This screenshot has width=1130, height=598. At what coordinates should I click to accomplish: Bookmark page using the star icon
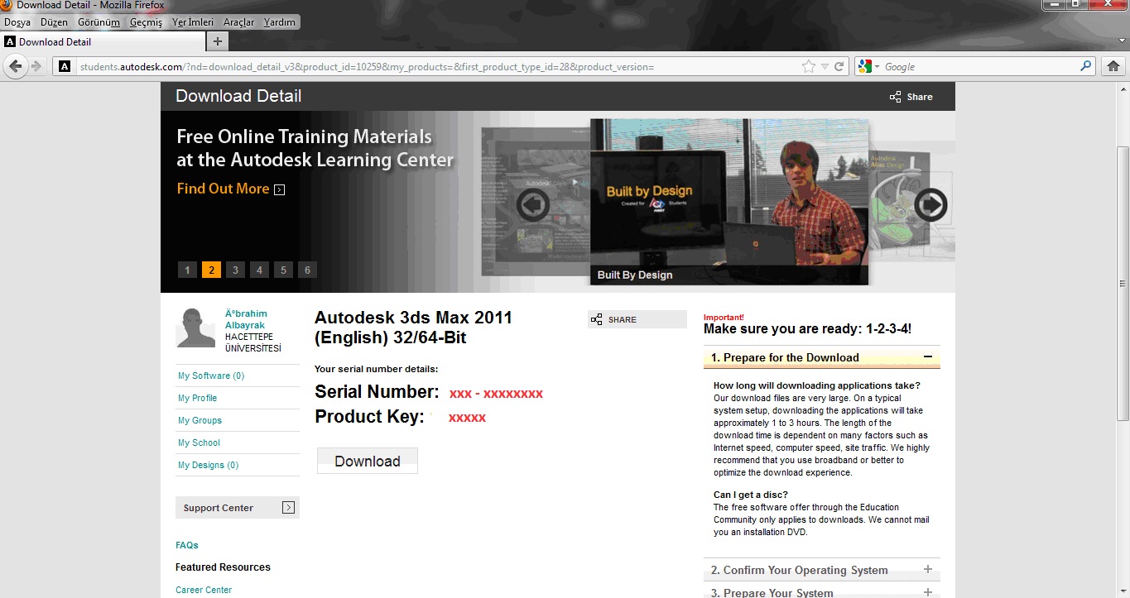click(809, 67)
